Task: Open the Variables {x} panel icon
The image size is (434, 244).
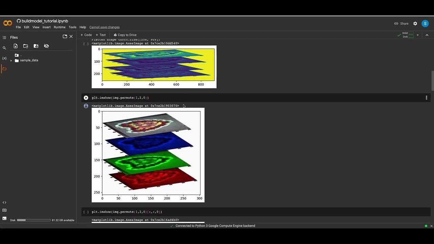Action: click(4, 58)
